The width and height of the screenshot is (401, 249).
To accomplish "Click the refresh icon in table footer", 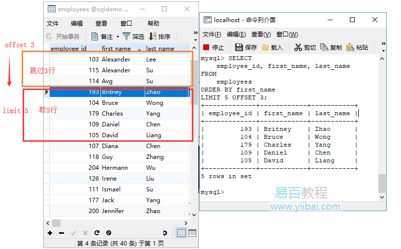I will (x=97, y=233).
